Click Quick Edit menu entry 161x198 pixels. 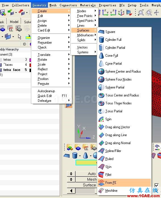point(45,96)
